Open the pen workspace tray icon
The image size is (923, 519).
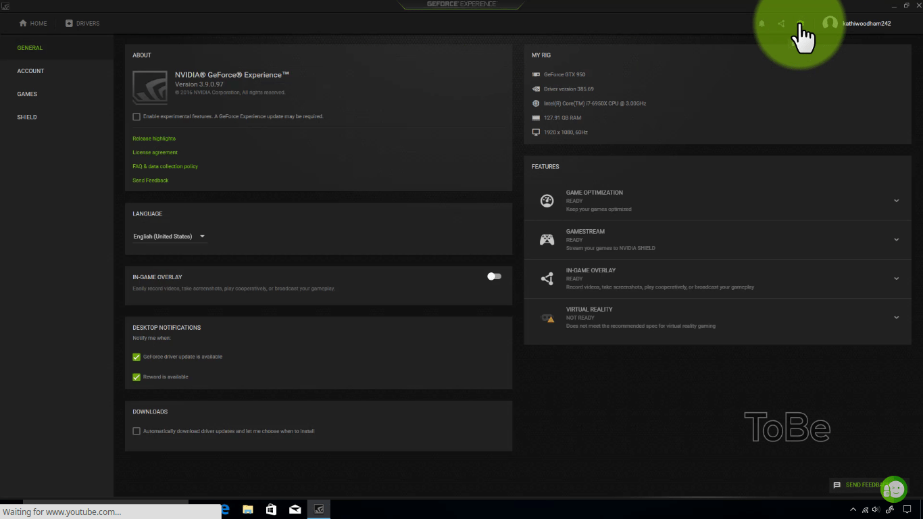click(x=890, y=510)
